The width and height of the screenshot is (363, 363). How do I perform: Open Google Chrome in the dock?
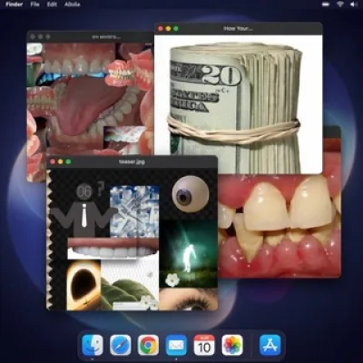148,345
